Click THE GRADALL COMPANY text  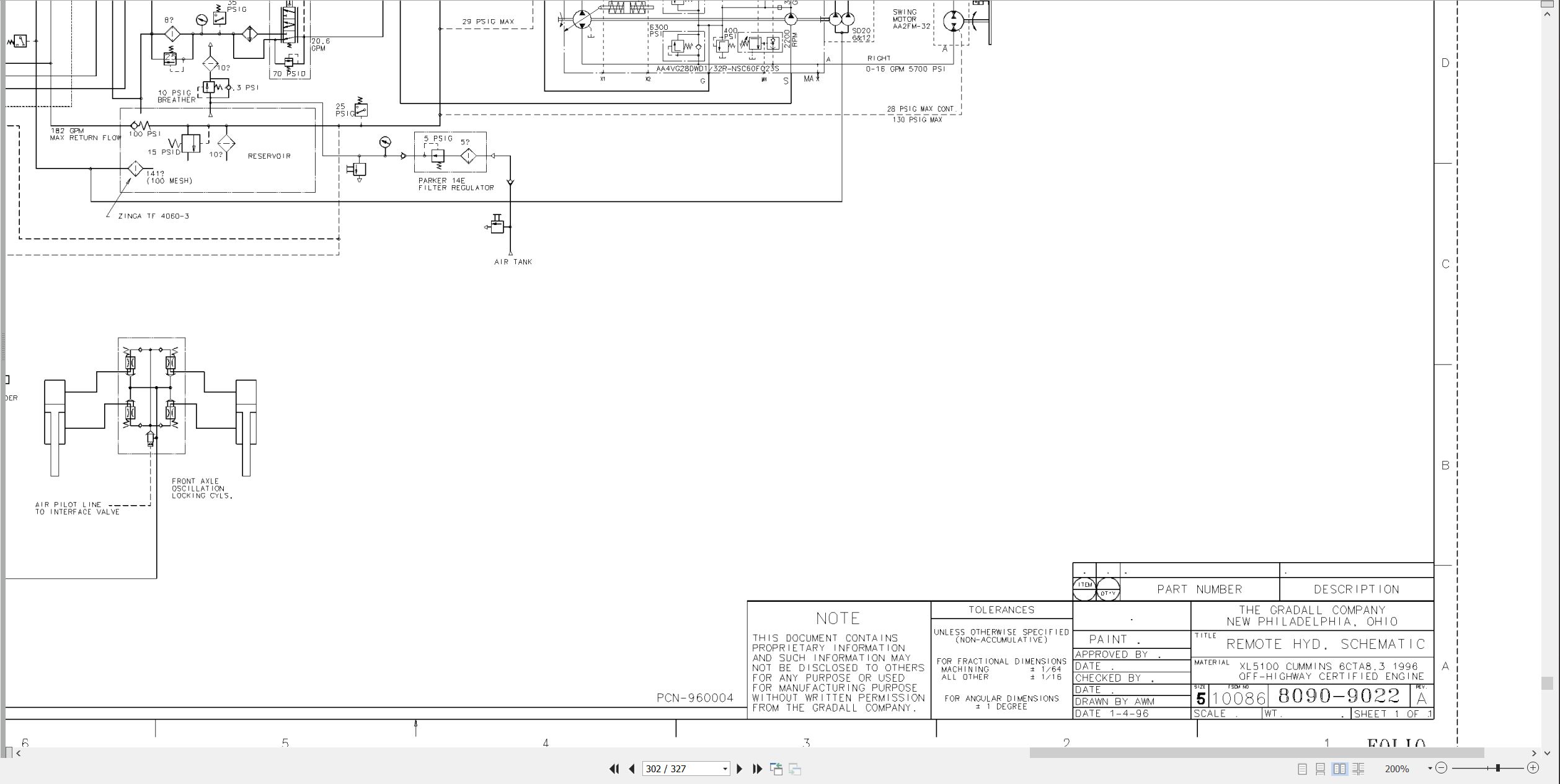click(x=1312, y=610)
